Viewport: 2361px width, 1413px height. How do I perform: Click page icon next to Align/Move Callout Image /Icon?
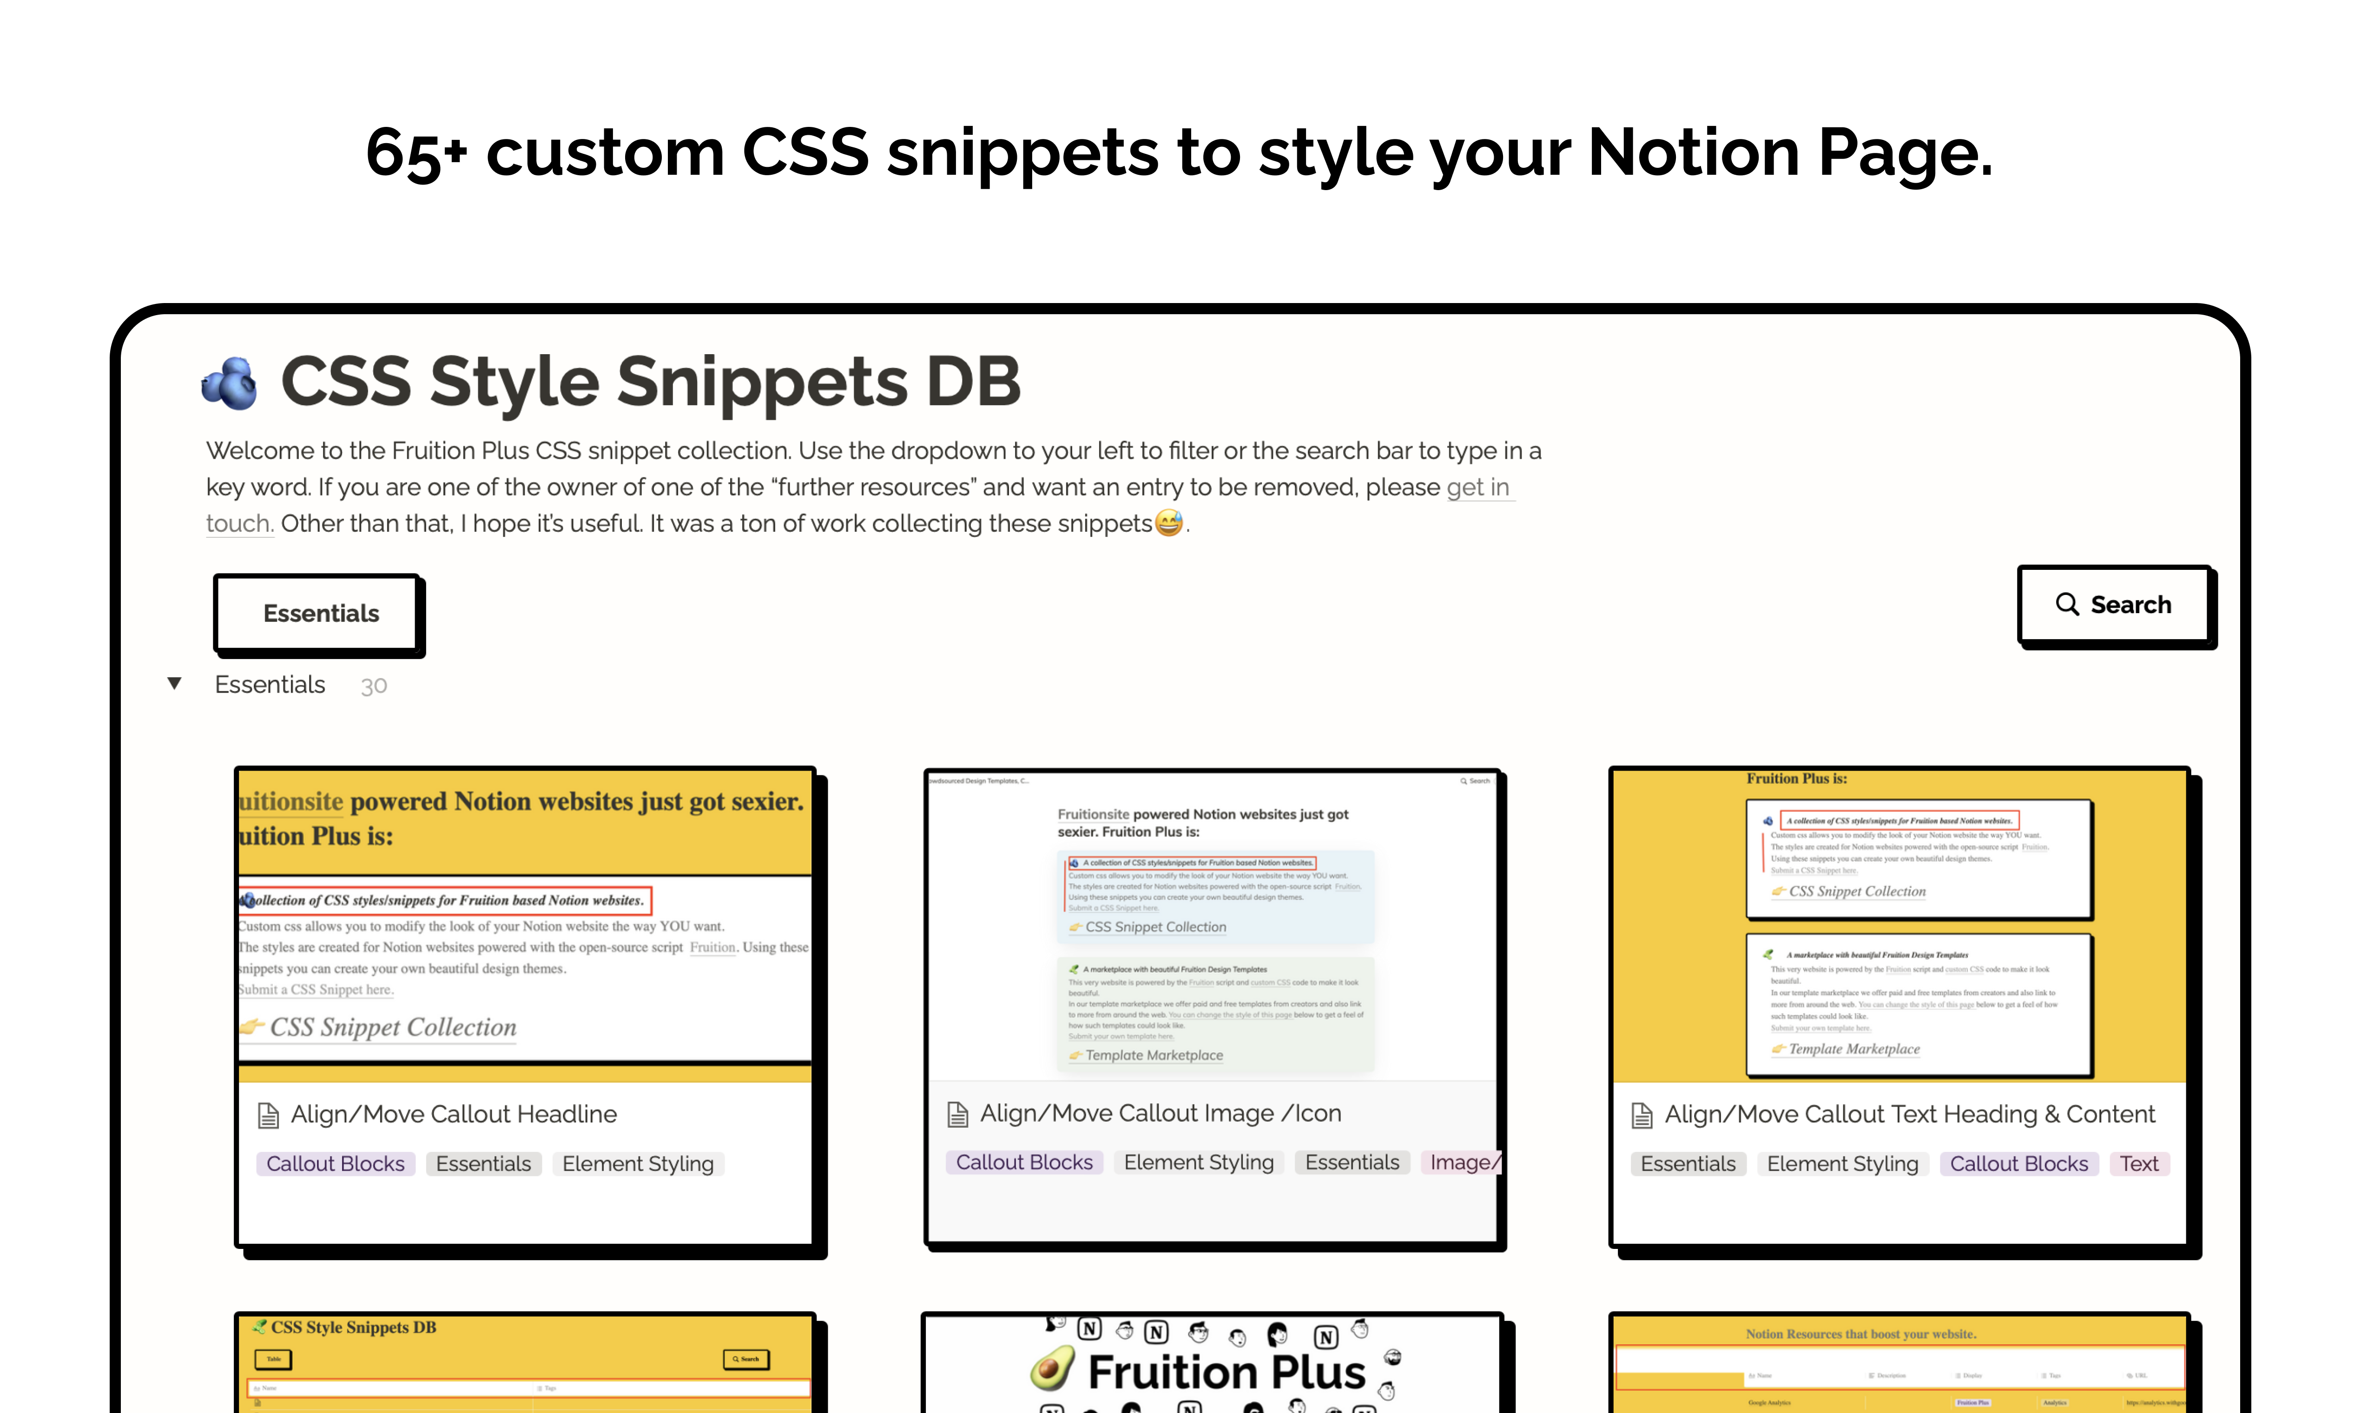pos(958,1114)
